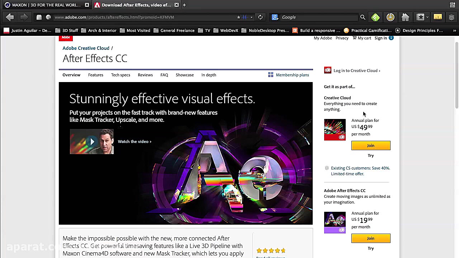This screenshot has height=258, width=459.
Task: Open a new tab with the plus button
Action: pyautogui.click(x=184, y=5)
